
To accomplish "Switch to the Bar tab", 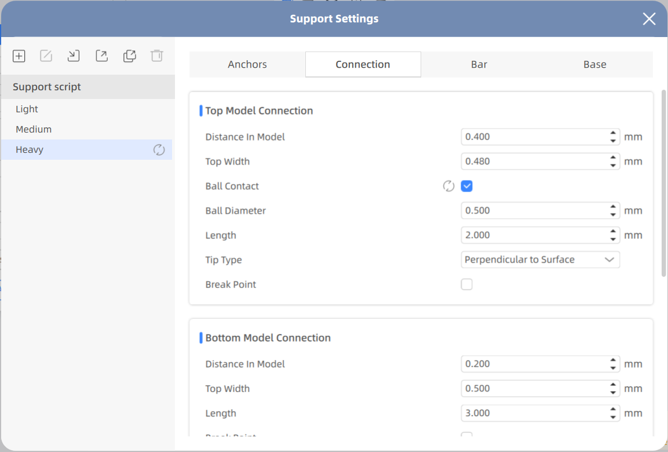I will (x=479, y=64).
